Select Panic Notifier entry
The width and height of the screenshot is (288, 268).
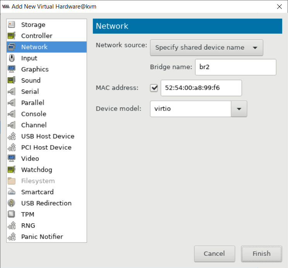click(47, 237)
